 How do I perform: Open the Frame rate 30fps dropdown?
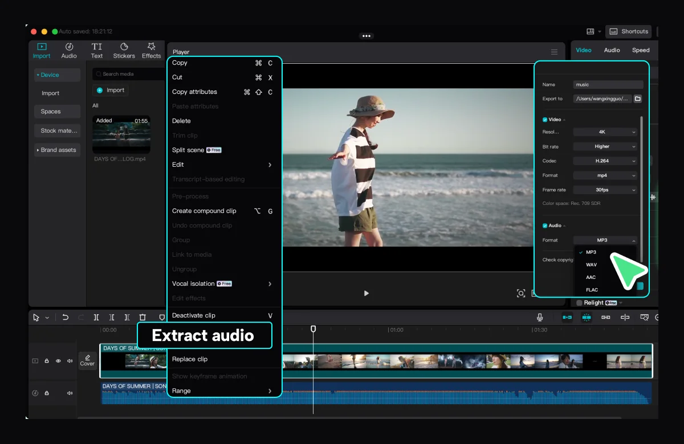click(605, 190)
